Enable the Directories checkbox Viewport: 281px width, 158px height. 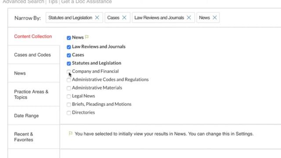68,113
